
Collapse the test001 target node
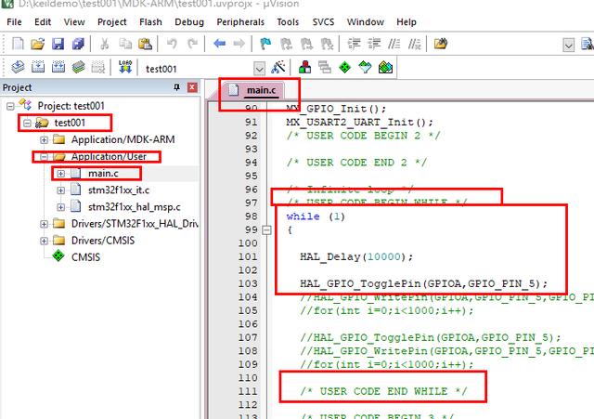tap(27, 123)
